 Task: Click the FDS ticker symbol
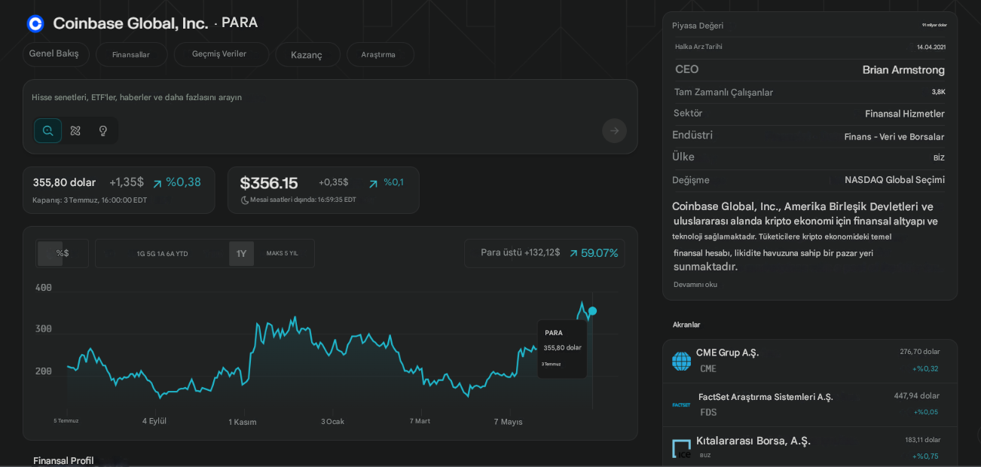click(x=708, y=412)
